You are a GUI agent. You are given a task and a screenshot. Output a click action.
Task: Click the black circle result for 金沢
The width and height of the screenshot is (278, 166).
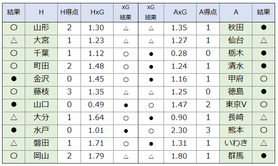[14, 79]
